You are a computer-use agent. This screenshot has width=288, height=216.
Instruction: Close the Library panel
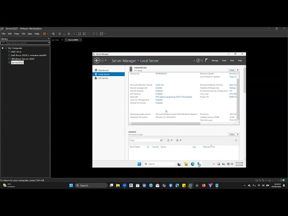pos(49,39)
